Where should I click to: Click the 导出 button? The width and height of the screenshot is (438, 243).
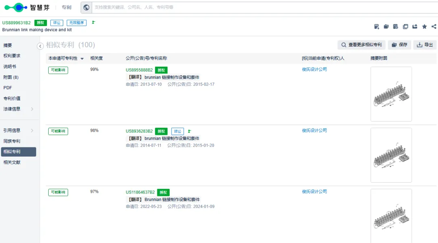pyautogui.click(x=425, y=45)
